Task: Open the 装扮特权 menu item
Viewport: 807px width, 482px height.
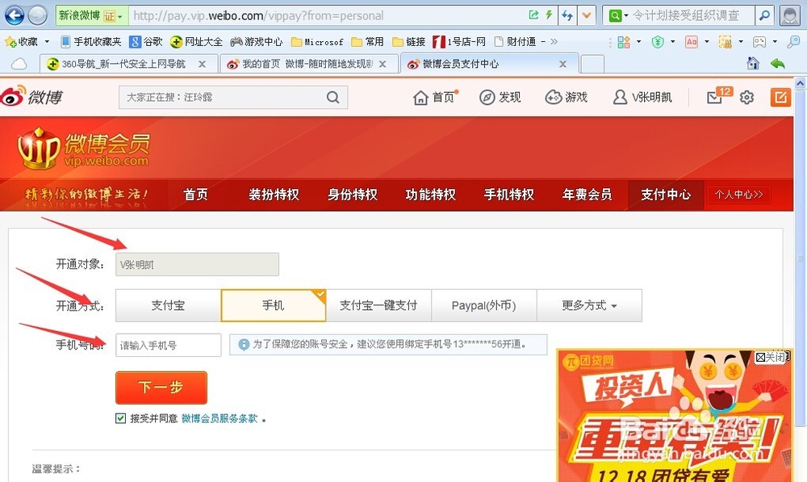Action: [x=274, y=195]
